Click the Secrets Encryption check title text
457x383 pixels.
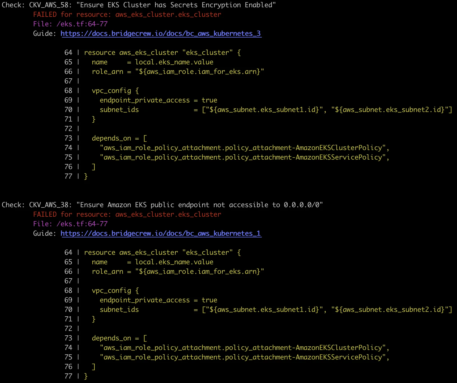(x=174, y=5)
